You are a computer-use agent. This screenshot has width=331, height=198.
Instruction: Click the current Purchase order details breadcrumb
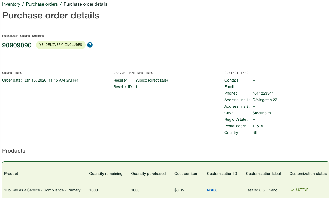86,4
